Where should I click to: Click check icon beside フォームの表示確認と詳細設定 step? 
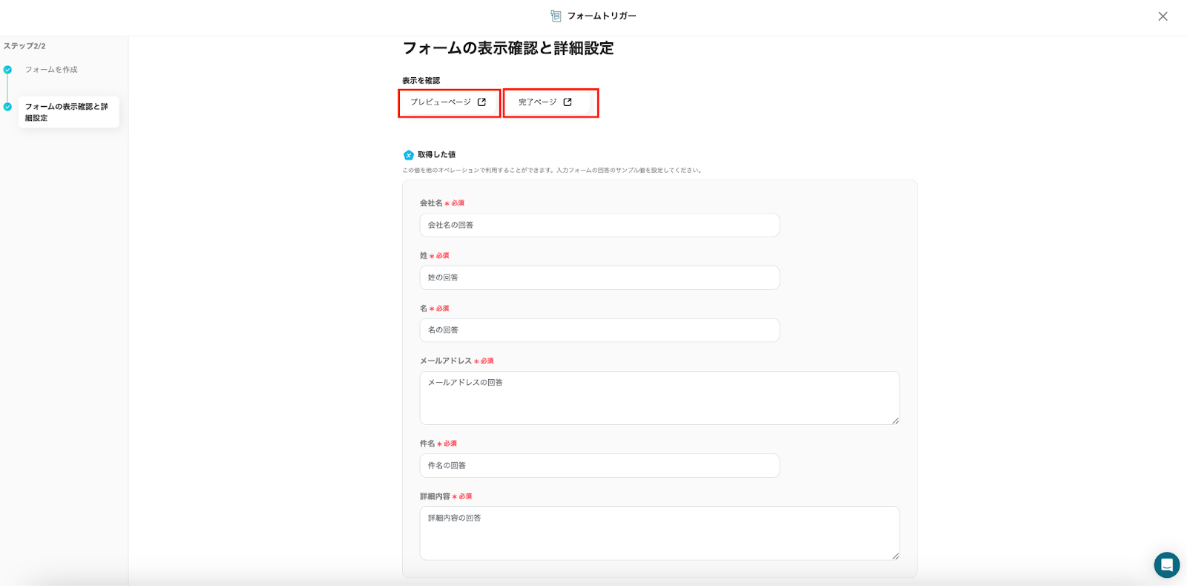coord(7,107)
